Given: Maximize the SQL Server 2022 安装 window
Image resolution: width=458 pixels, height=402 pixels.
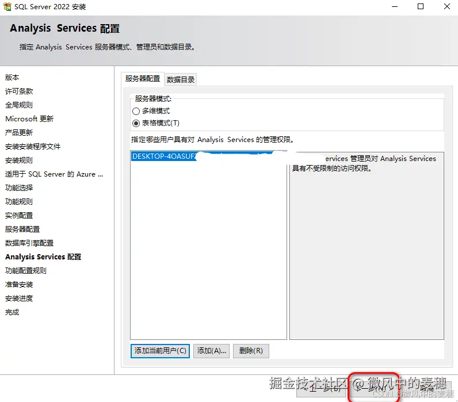Looking at the screenshot, I should [421, 6].
